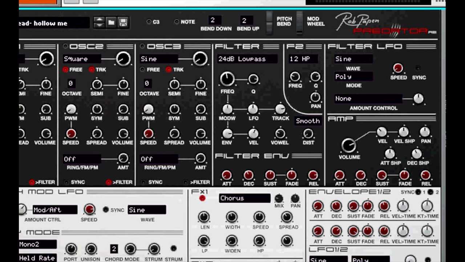Click the AMP DEC SHP knob
Image resolution: width=465 pixels, height=262 pixels.
[x=417, y=154]
